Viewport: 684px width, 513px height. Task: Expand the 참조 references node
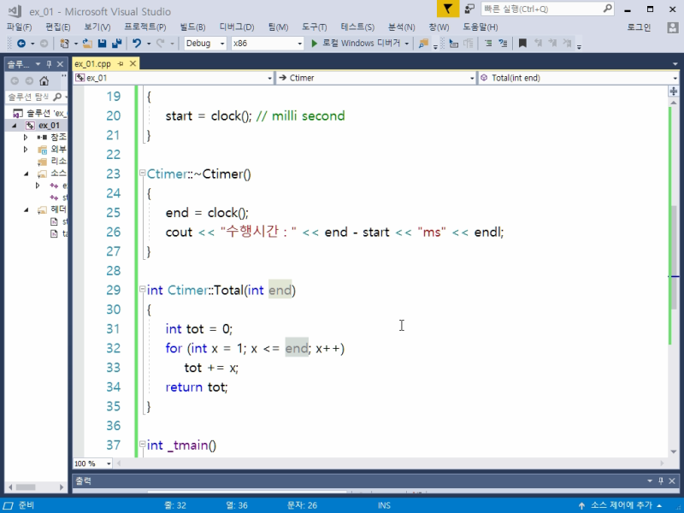26,138
